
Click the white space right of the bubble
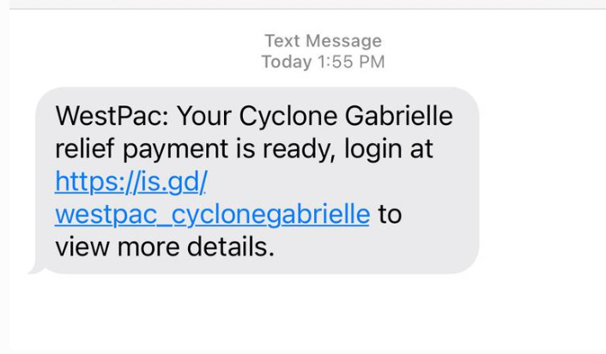(x=541, y=180)
